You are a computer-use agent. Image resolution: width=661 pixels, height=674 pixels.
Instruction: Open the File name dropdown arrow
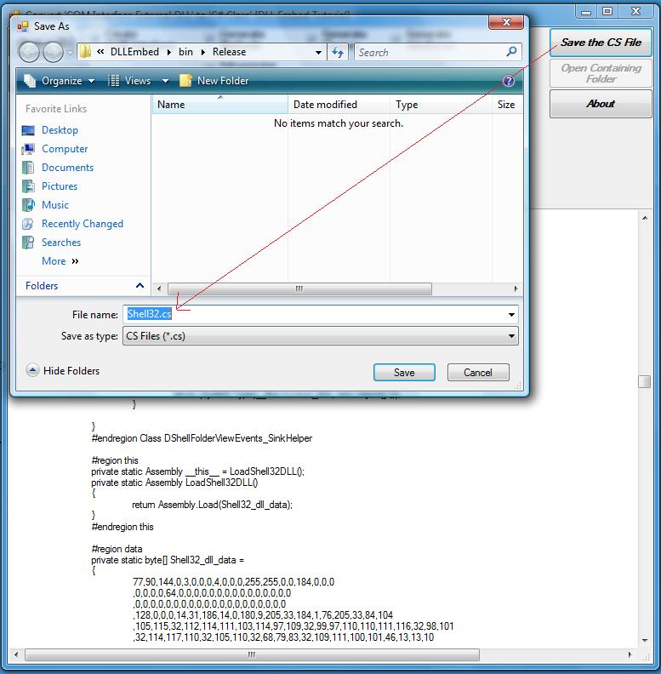511,315
